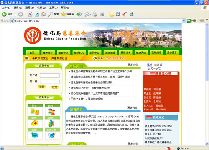Viewport: 209px width, 150px height.
Task: Click the yellow 注册 register button
Action: (55, 87)
